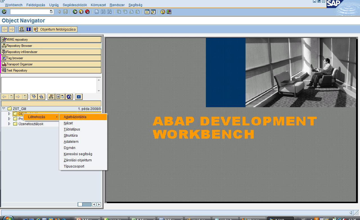Open the Segédeszközök menu
The width and height of the screenshot is (360, 220).
(75, 5)
